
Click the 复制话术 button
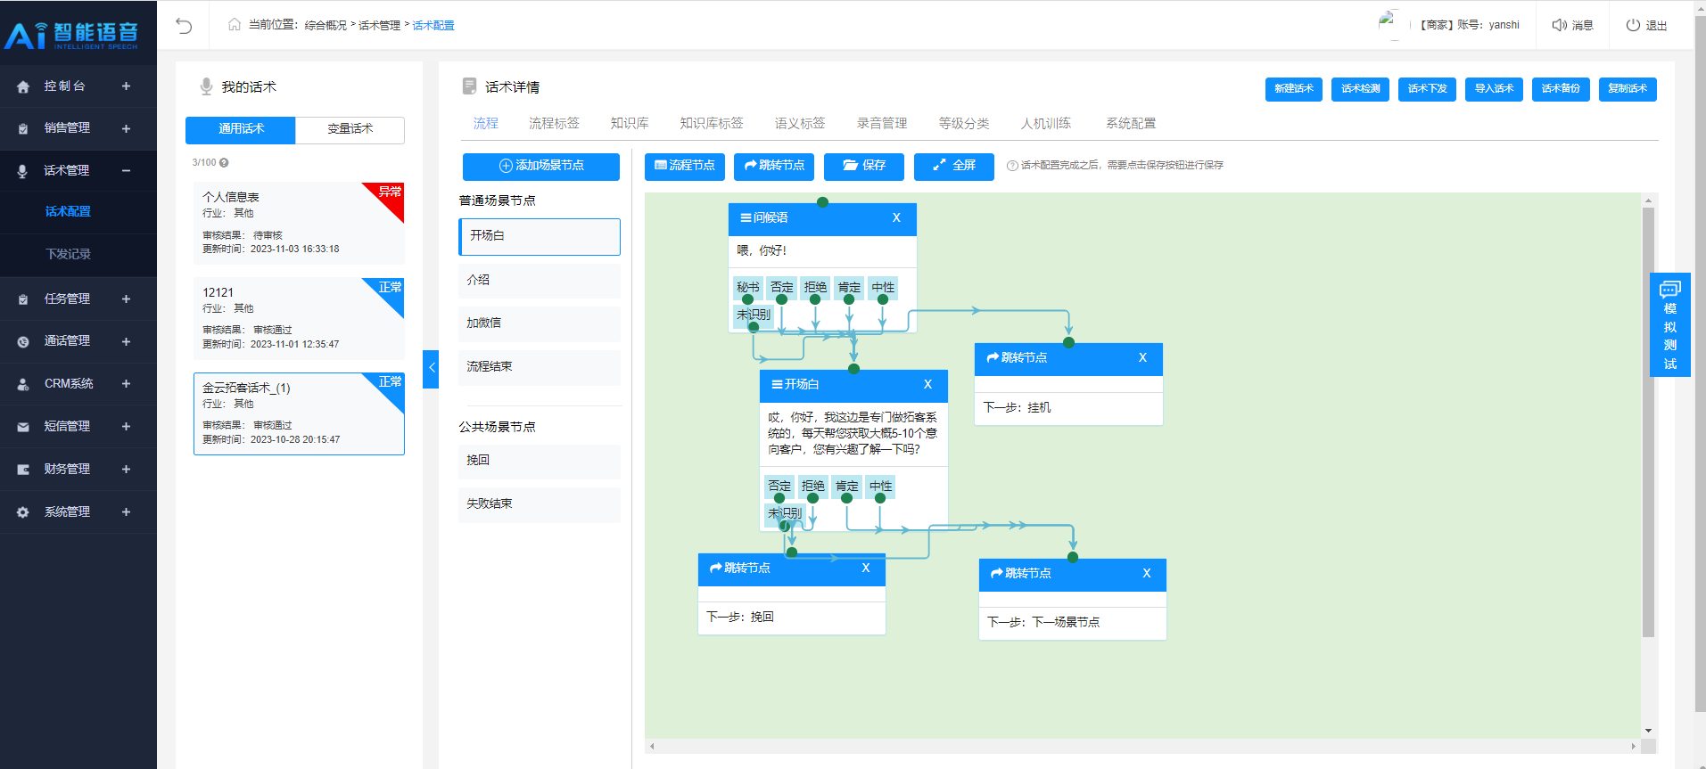click(1628, 89)
